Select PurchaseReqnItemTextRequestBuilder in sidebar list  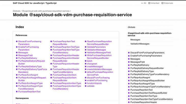(149, 93)
